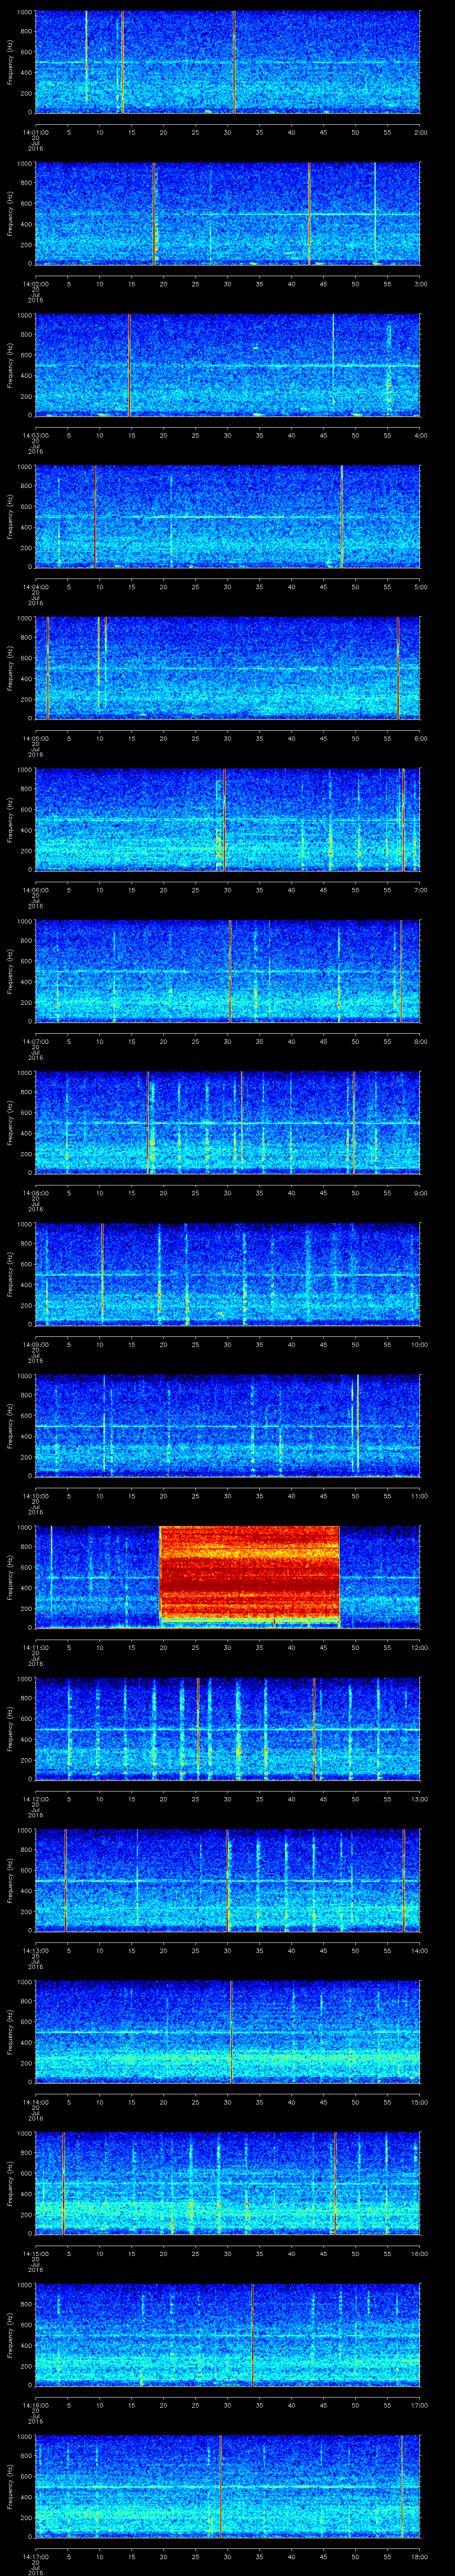
Task: Click the '5:00' end time label
Action: [420, 587]
